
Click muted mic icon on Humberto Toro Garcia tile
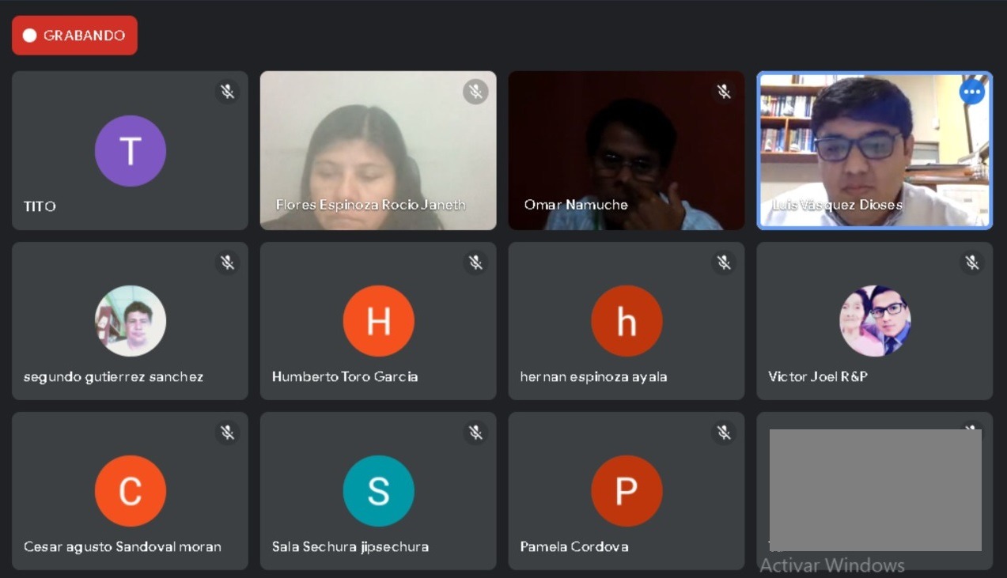click(x=475, y=263)
